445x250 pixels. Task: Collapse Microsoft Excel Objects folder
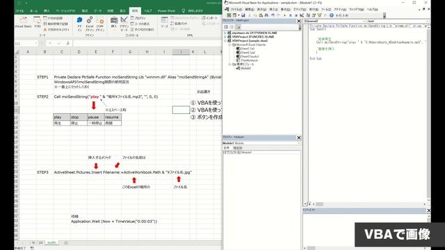[x=229, y=44]
